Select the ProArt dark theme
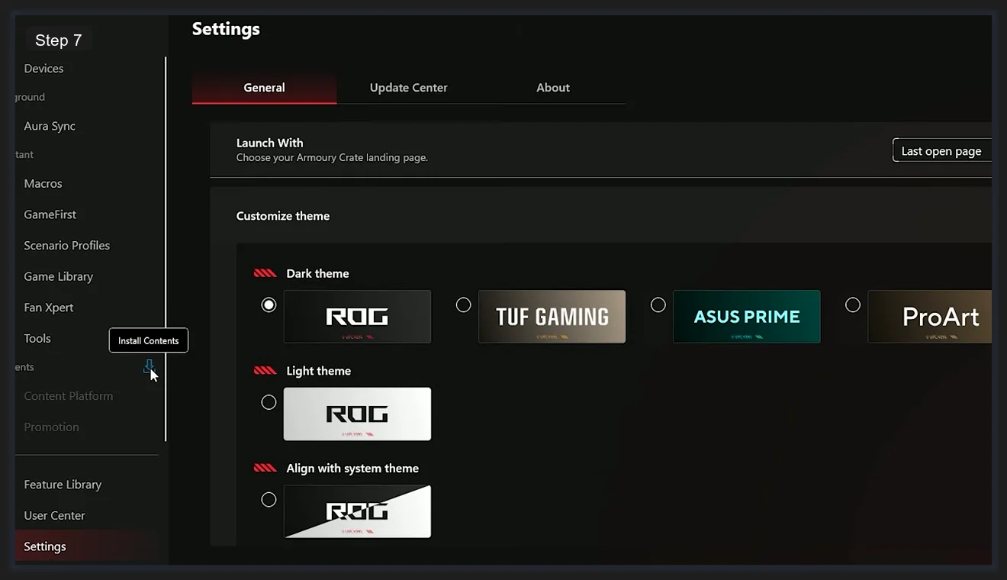The image size is (1007, 580). coord(852,304)
